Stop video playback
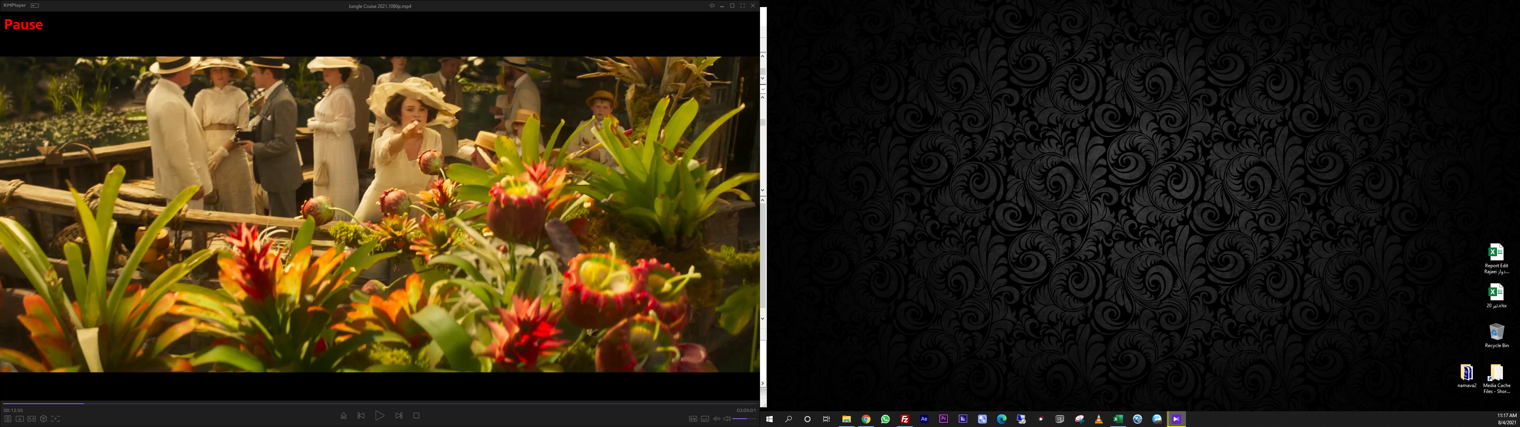 click(x=416, y=416)
